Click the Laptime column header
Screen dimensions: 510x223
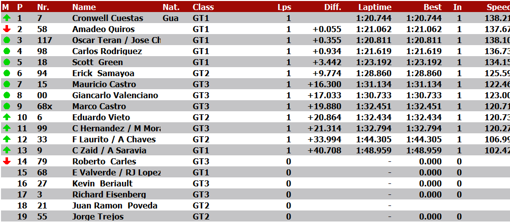tap(375, 7)
